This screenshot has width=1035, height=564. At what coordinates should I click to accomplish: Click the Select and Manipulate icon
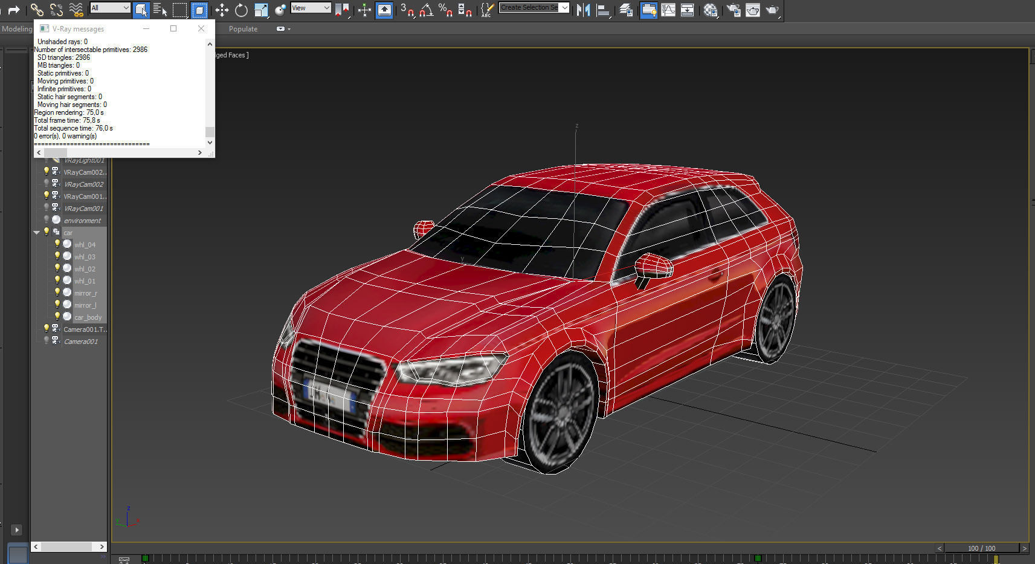pos(364,10)
